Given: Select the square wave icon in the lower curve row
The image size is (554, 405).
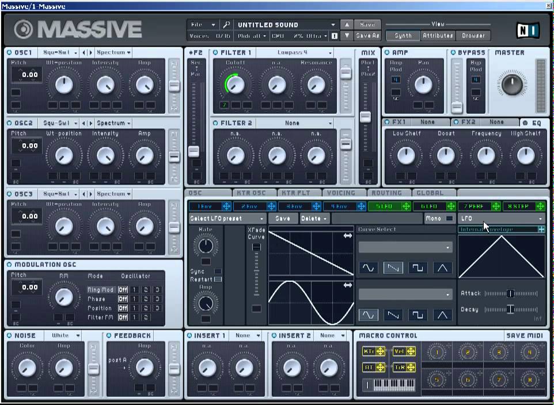Looking at the screenshot, I should click(x=418, y=315).
